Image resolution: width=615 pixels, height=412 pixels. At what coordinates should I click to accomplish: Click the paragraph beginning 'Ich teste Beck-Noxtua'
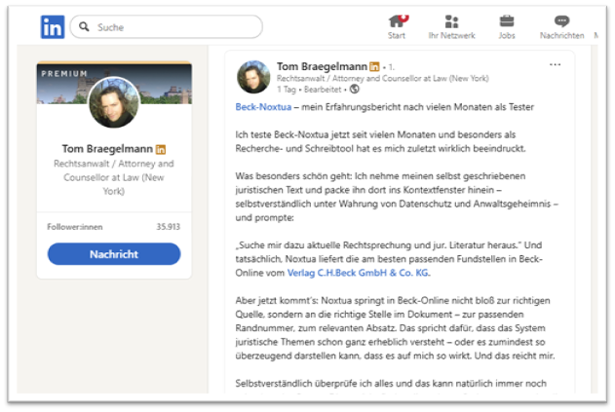click(380, 141)
